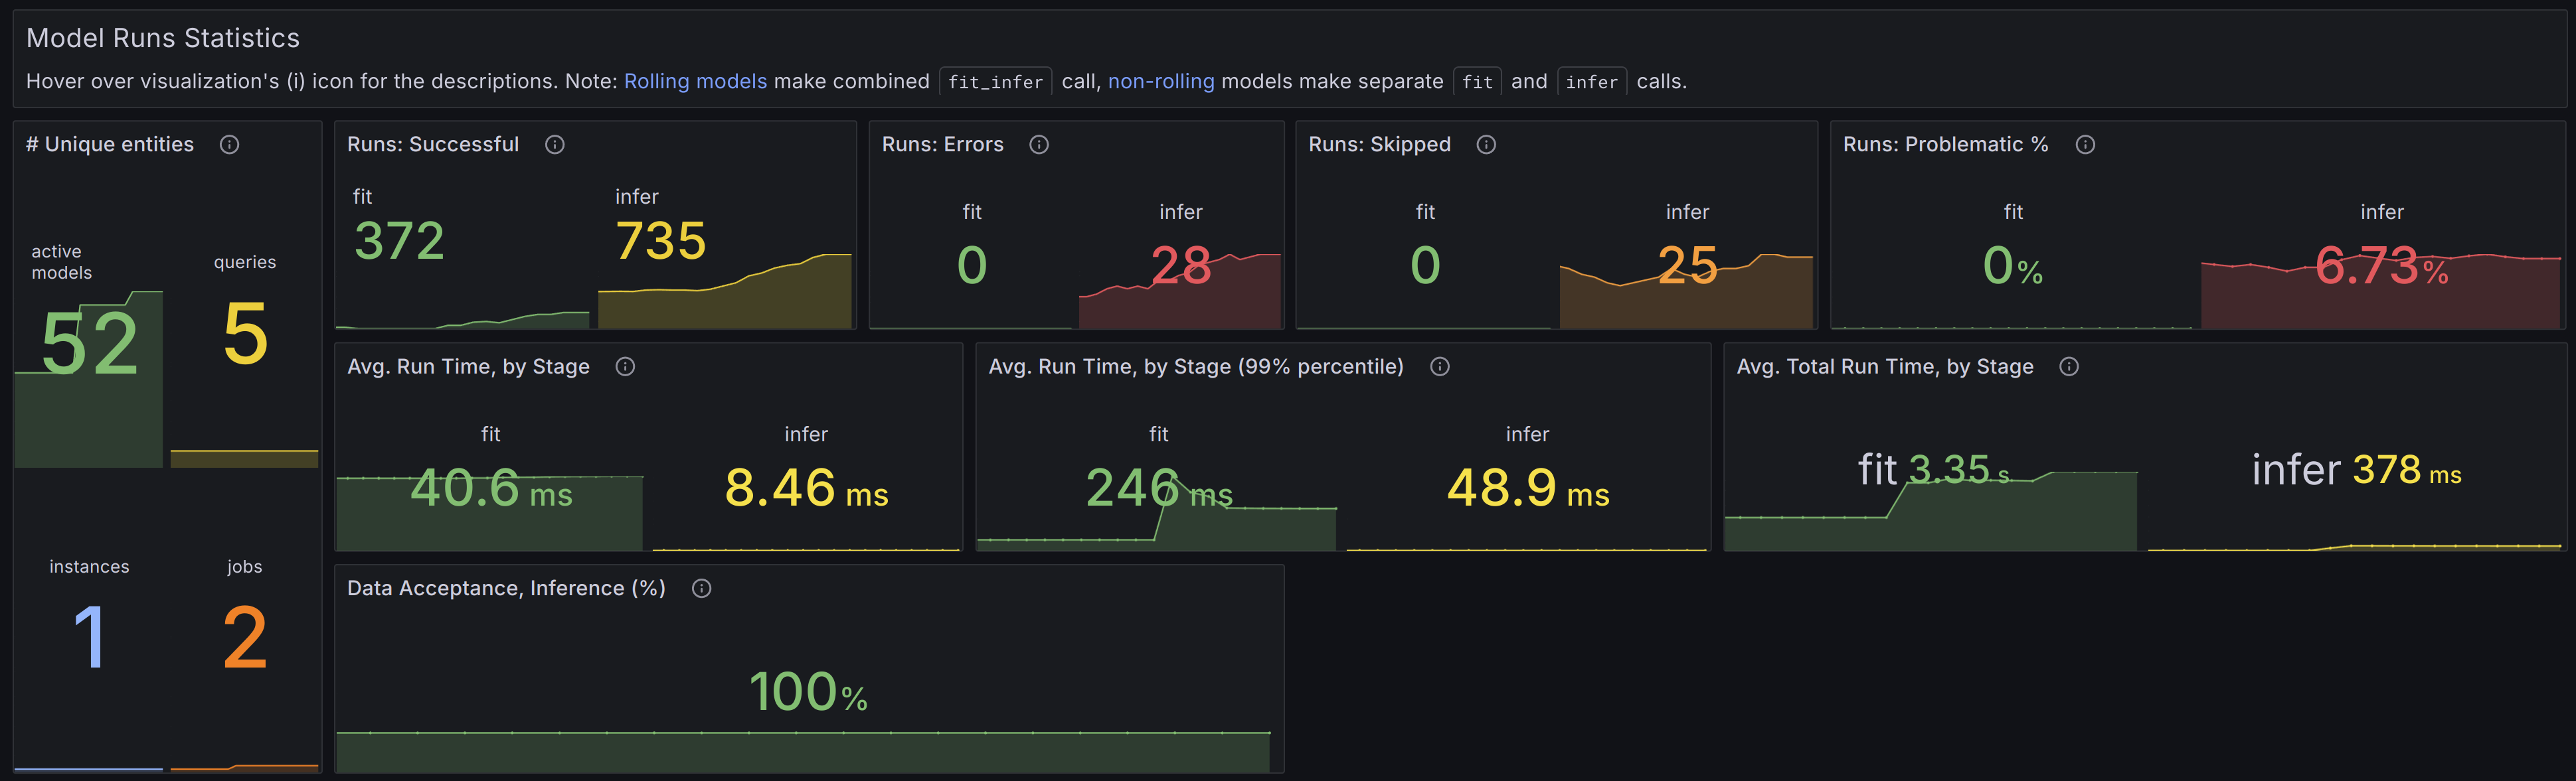Click the jobs count value 2
2576x781 pixels.
[x=245, y=637]
